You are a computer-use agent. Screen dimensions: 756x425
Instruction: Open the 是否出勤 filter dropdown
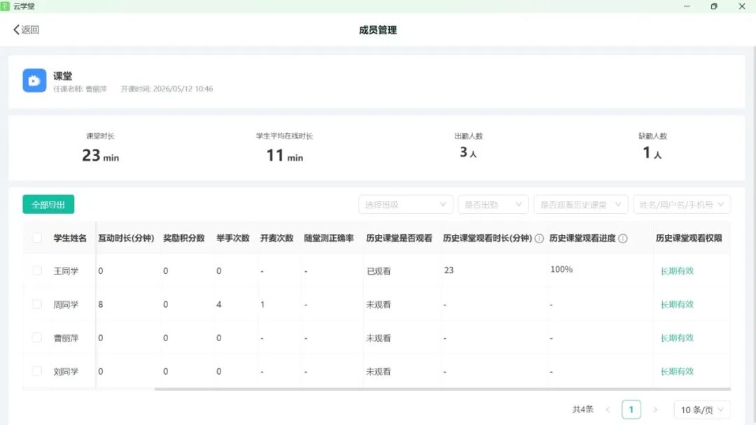493,205
